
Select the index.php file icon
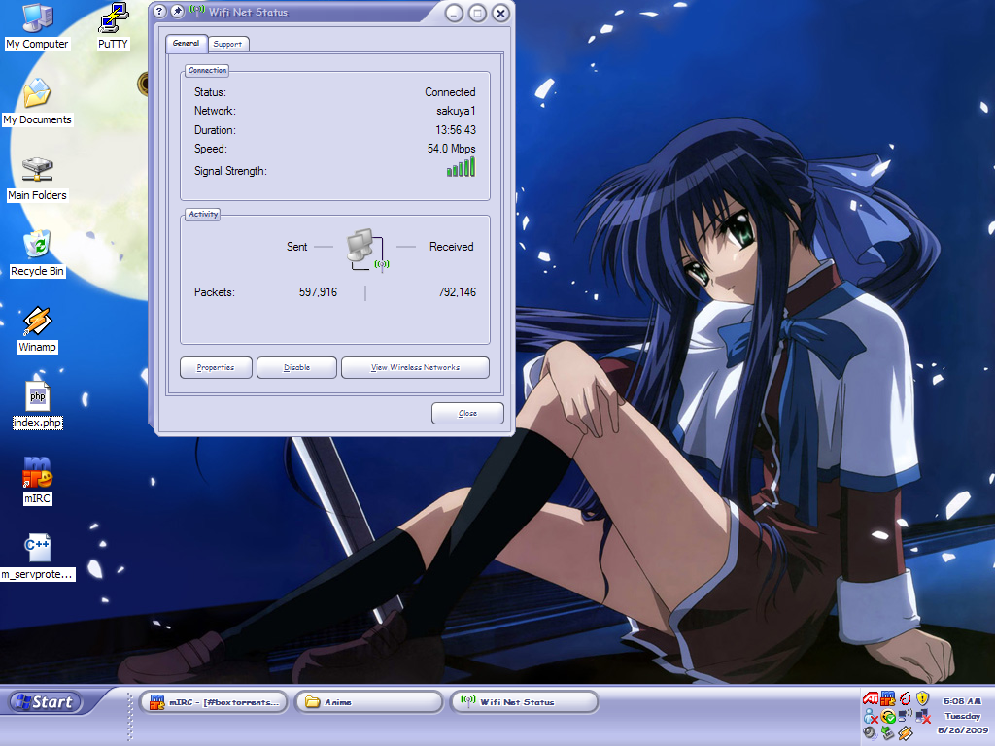coord(38,406)
